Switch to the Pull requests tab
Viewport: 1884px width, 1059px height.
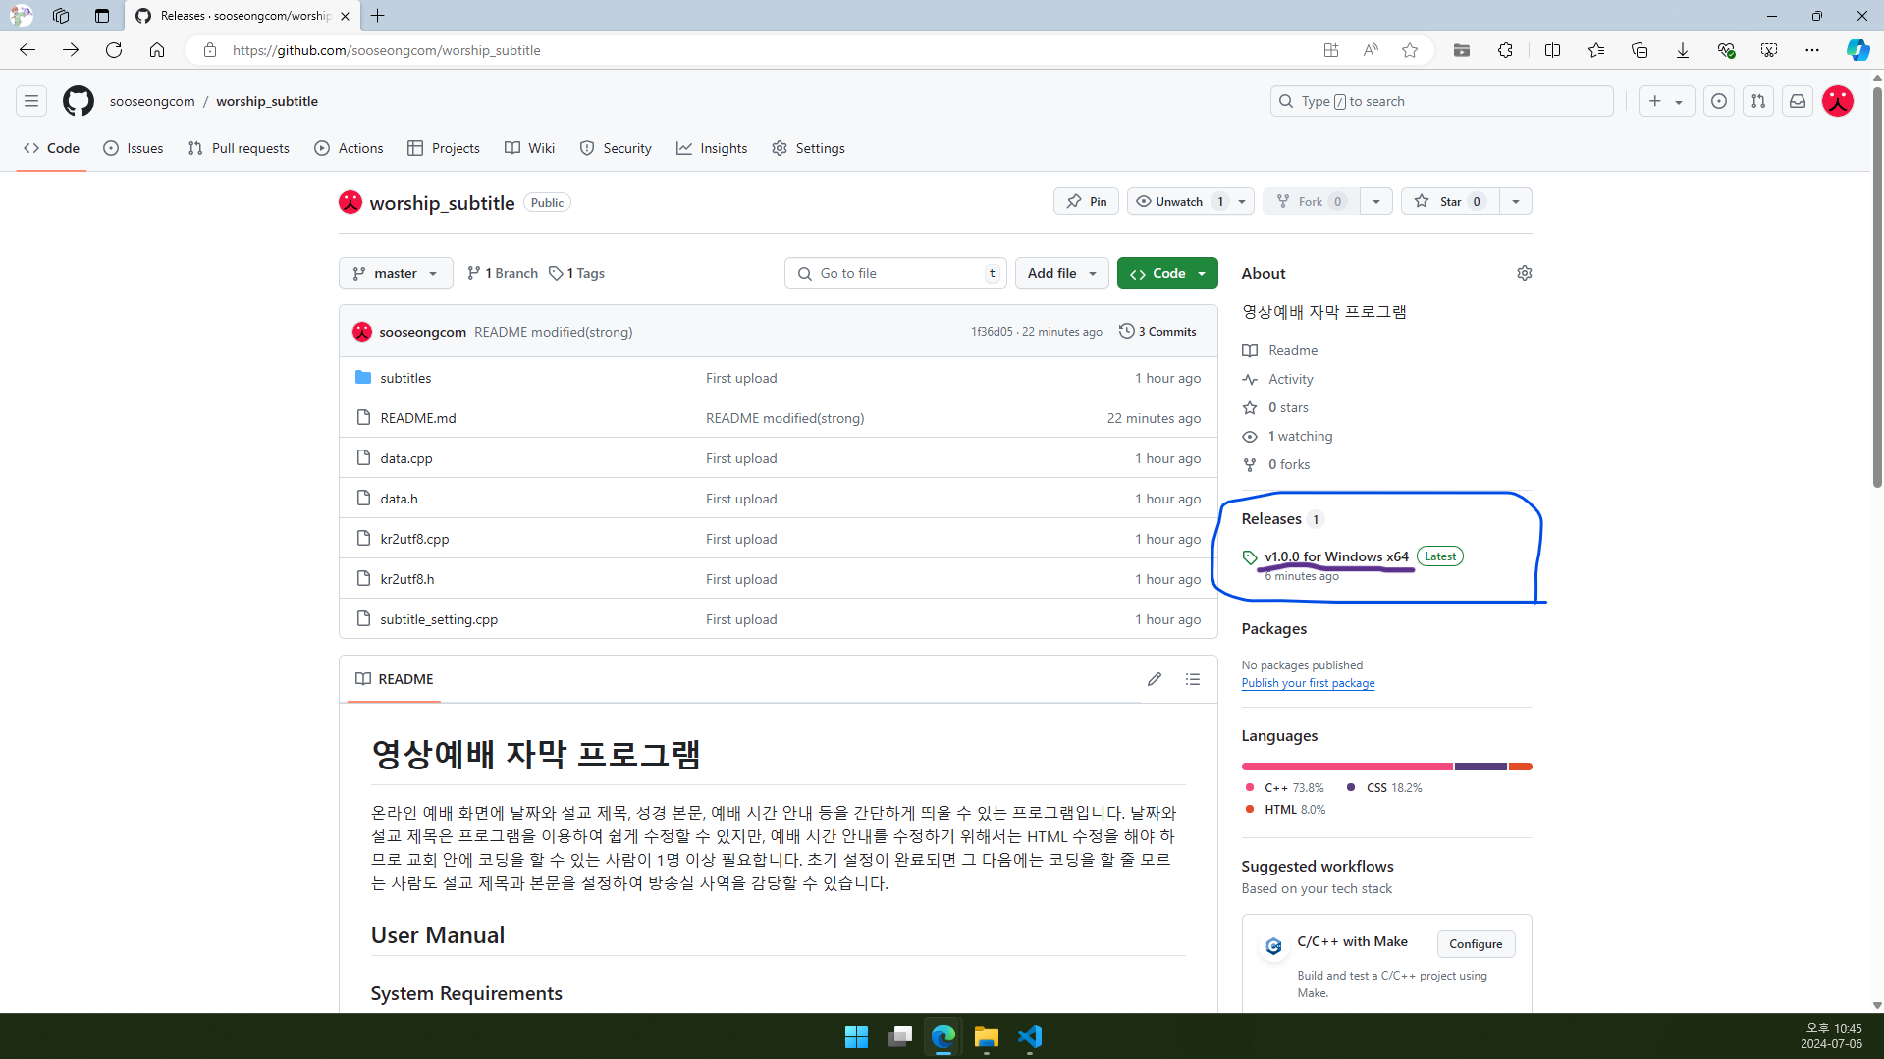239,148
